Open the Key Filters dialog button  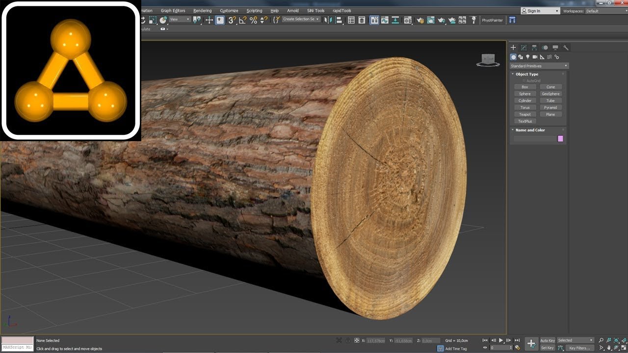[x=579, y=348]
